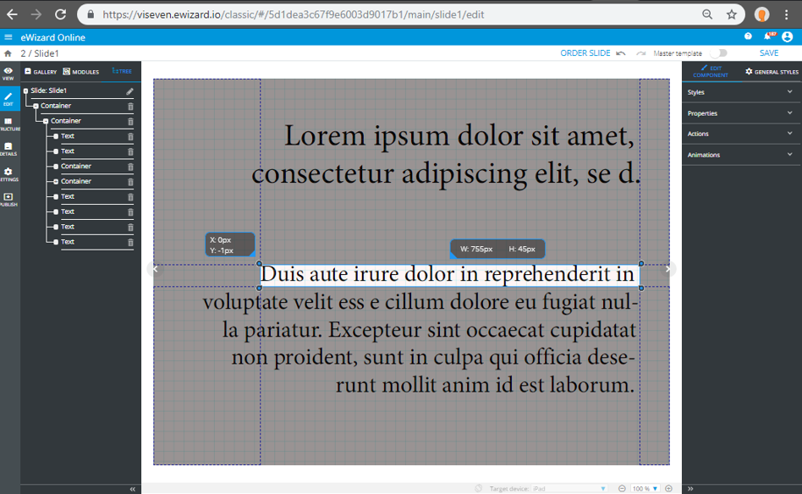Delete the first Text item via trash icon
Image resolution: width=802 pixels, height=494 pixels.
click(130, 136)
